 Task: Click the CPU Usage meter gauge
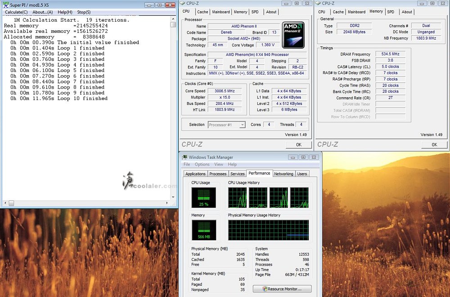[204, 198]
